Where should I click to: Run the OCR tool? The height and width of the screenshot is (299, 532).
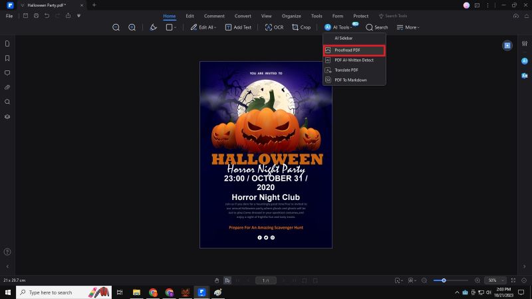274,27
